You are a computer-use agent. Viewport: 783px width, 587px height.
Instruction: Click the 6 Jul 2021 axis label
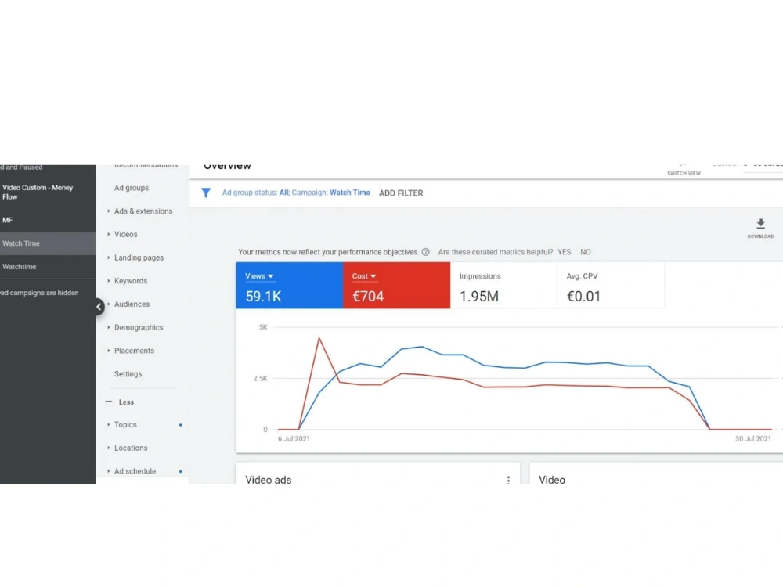click(x=294, y=439)
